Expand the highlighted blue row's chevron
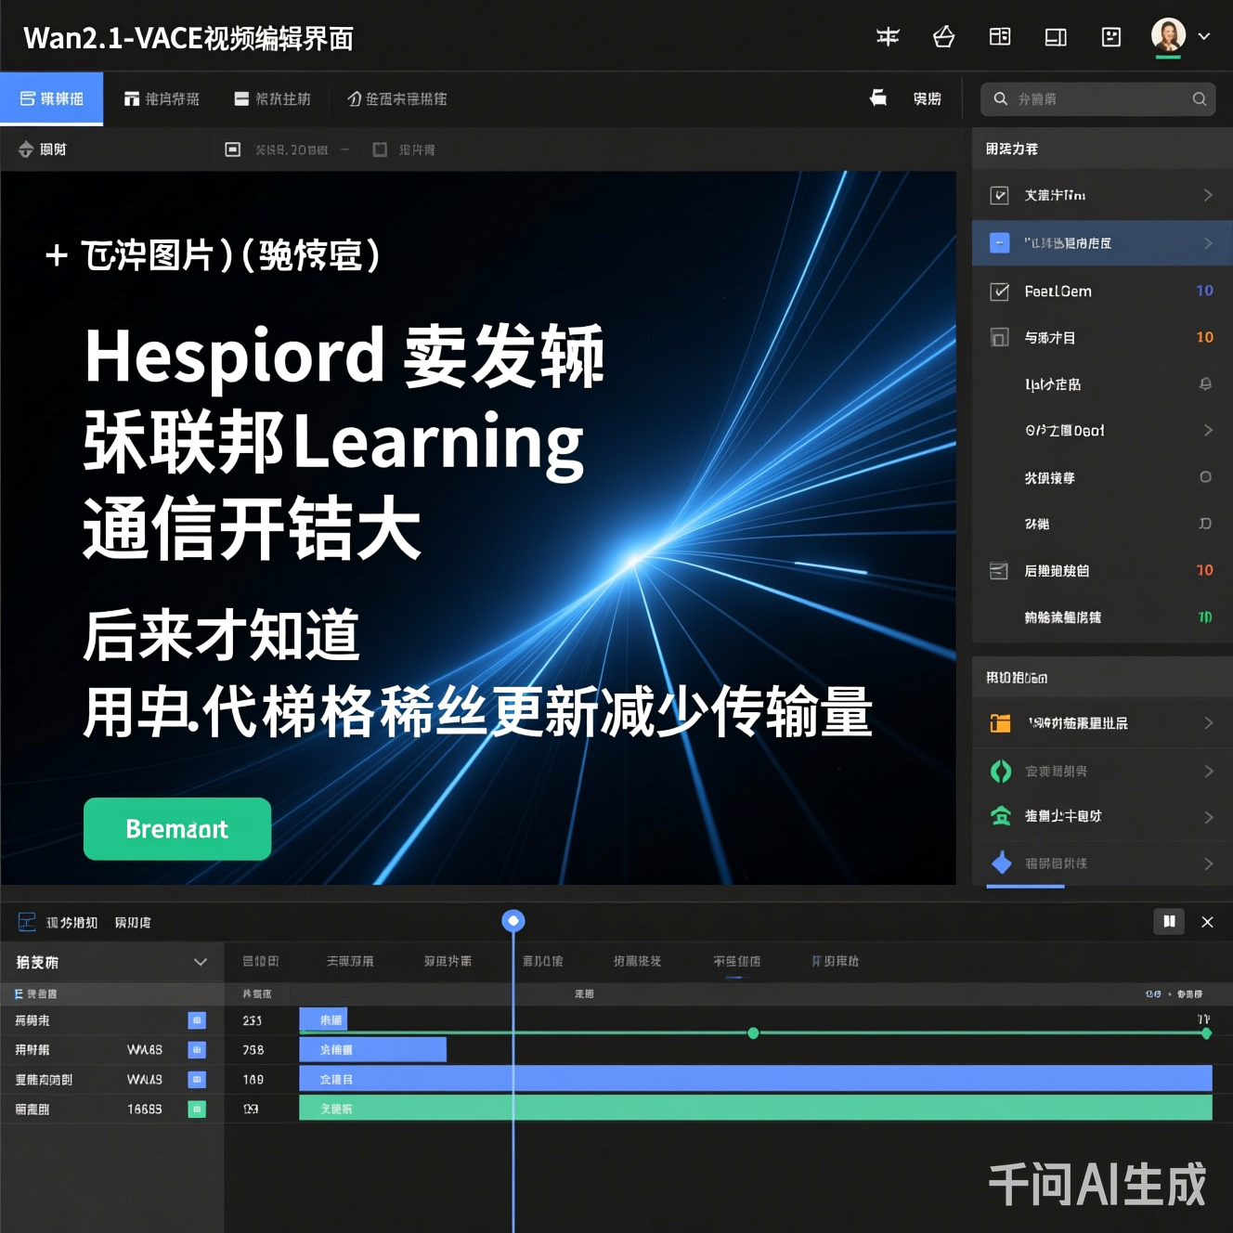1233x1233 pixels. click(x=1208, y=242)
